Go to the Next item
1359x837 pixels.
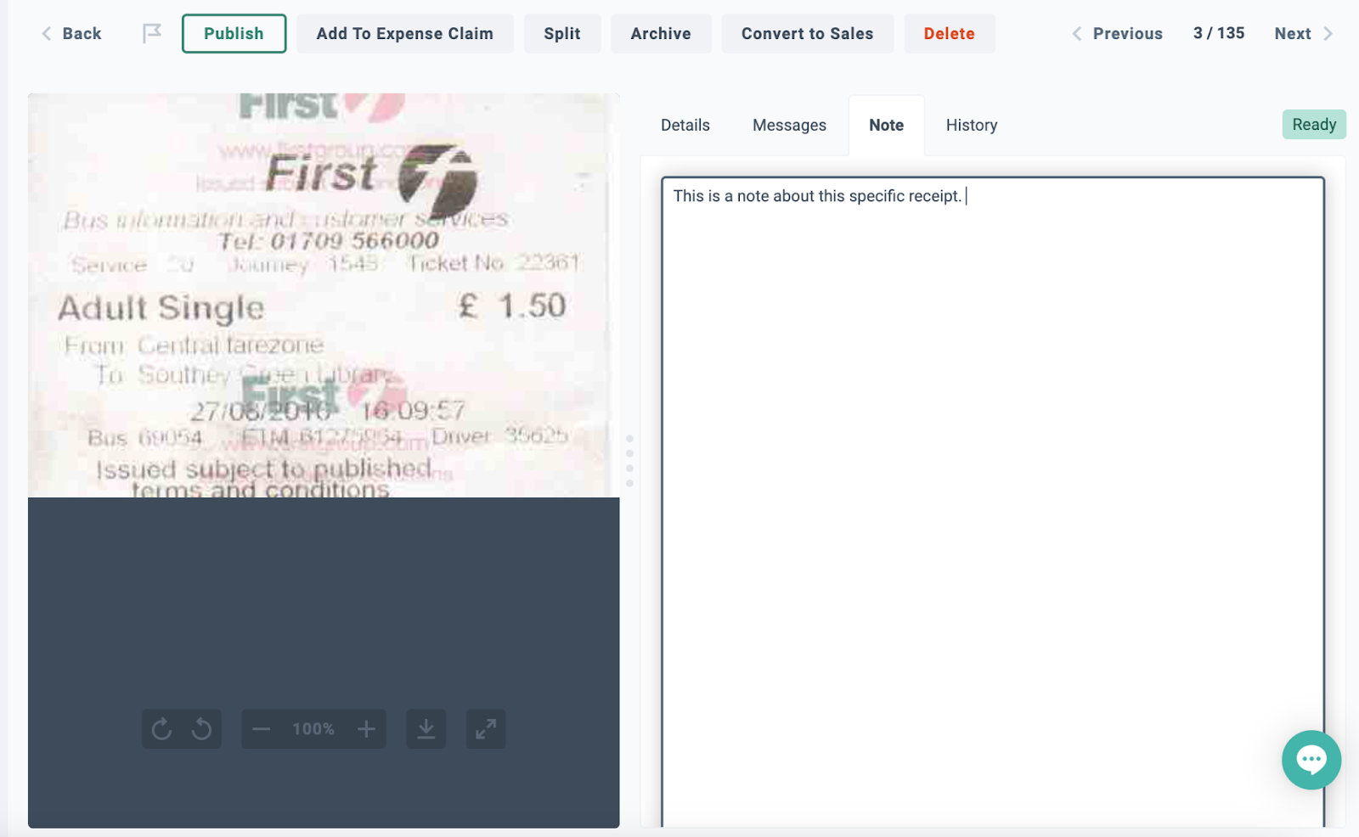click(x=1304, y=34)
